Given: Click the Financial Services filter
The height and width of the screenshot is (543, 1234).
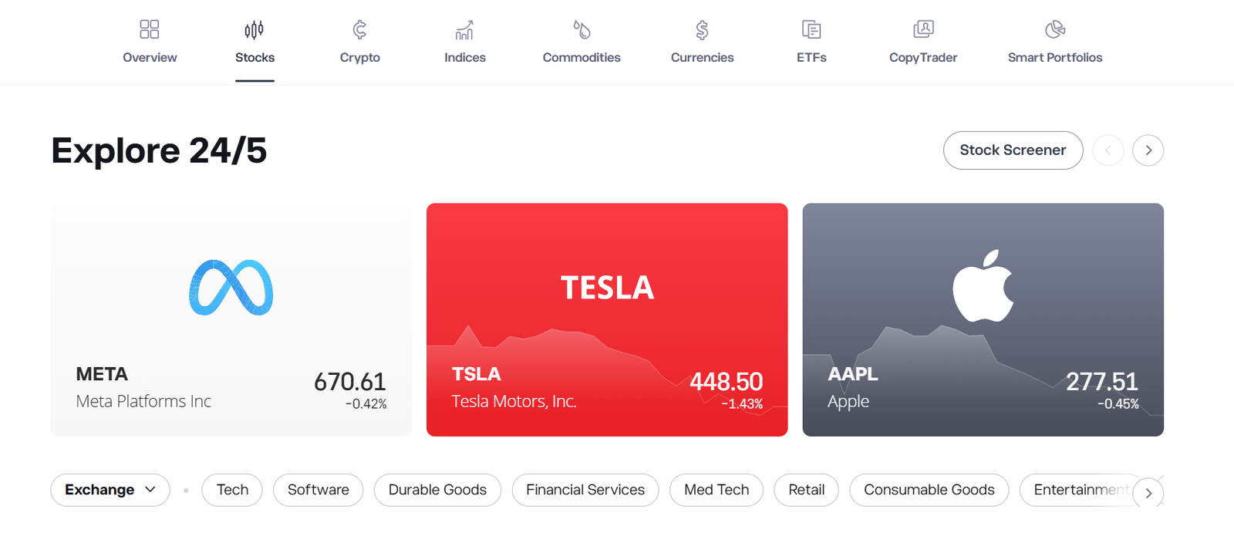Looking at the screenshot, I should tap(585, 490).
